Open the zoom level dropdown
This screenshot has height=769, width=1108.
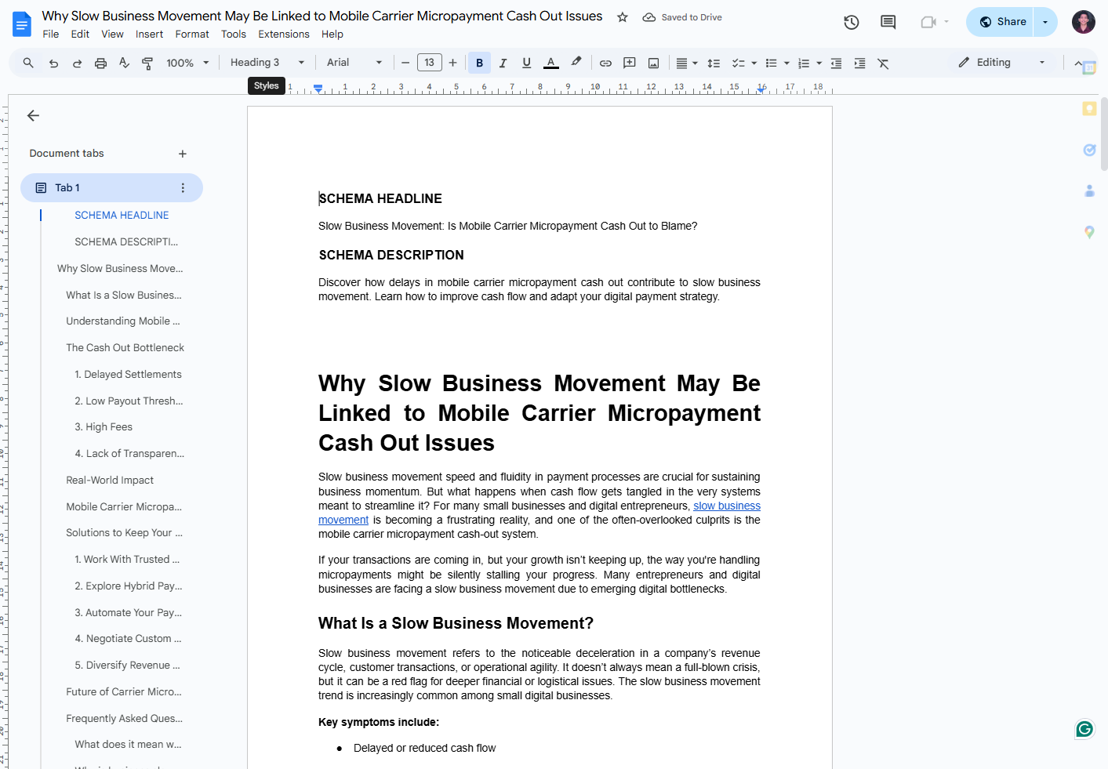pyautogui.click(x=188, y=63)
